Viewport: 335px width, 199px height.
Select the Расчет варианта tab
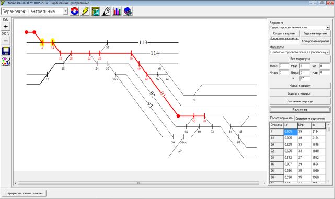pyautogui.click(x=281, y=118)
